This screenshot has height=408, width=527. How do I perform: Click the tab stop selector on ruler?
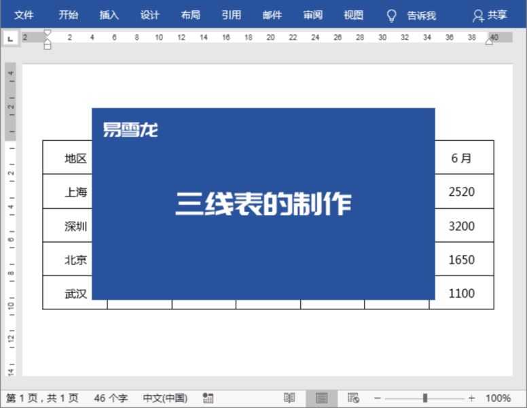pos(10,39)
